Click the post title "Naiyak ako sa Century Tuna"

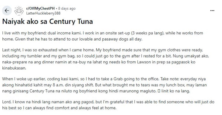pos(48,22)
